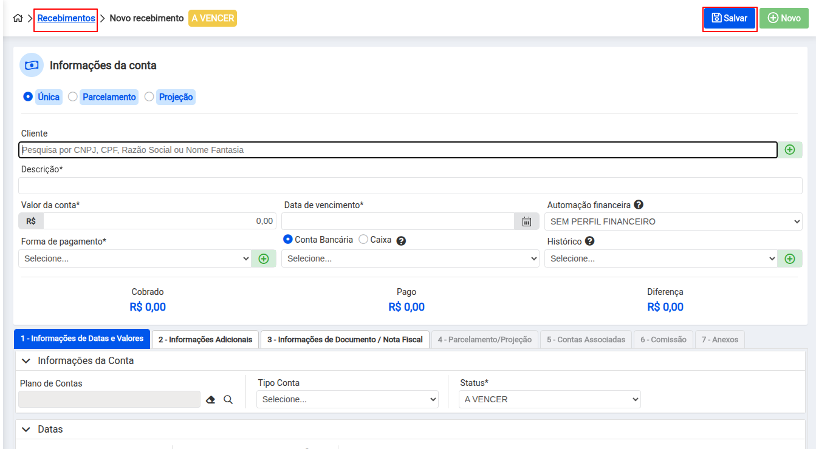
Task: Click the home icon in breadcrumb
Action: (x=18, y=18)
